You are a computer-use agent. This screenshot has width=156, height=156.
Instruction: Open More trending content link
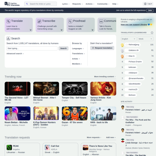(105, 77)
